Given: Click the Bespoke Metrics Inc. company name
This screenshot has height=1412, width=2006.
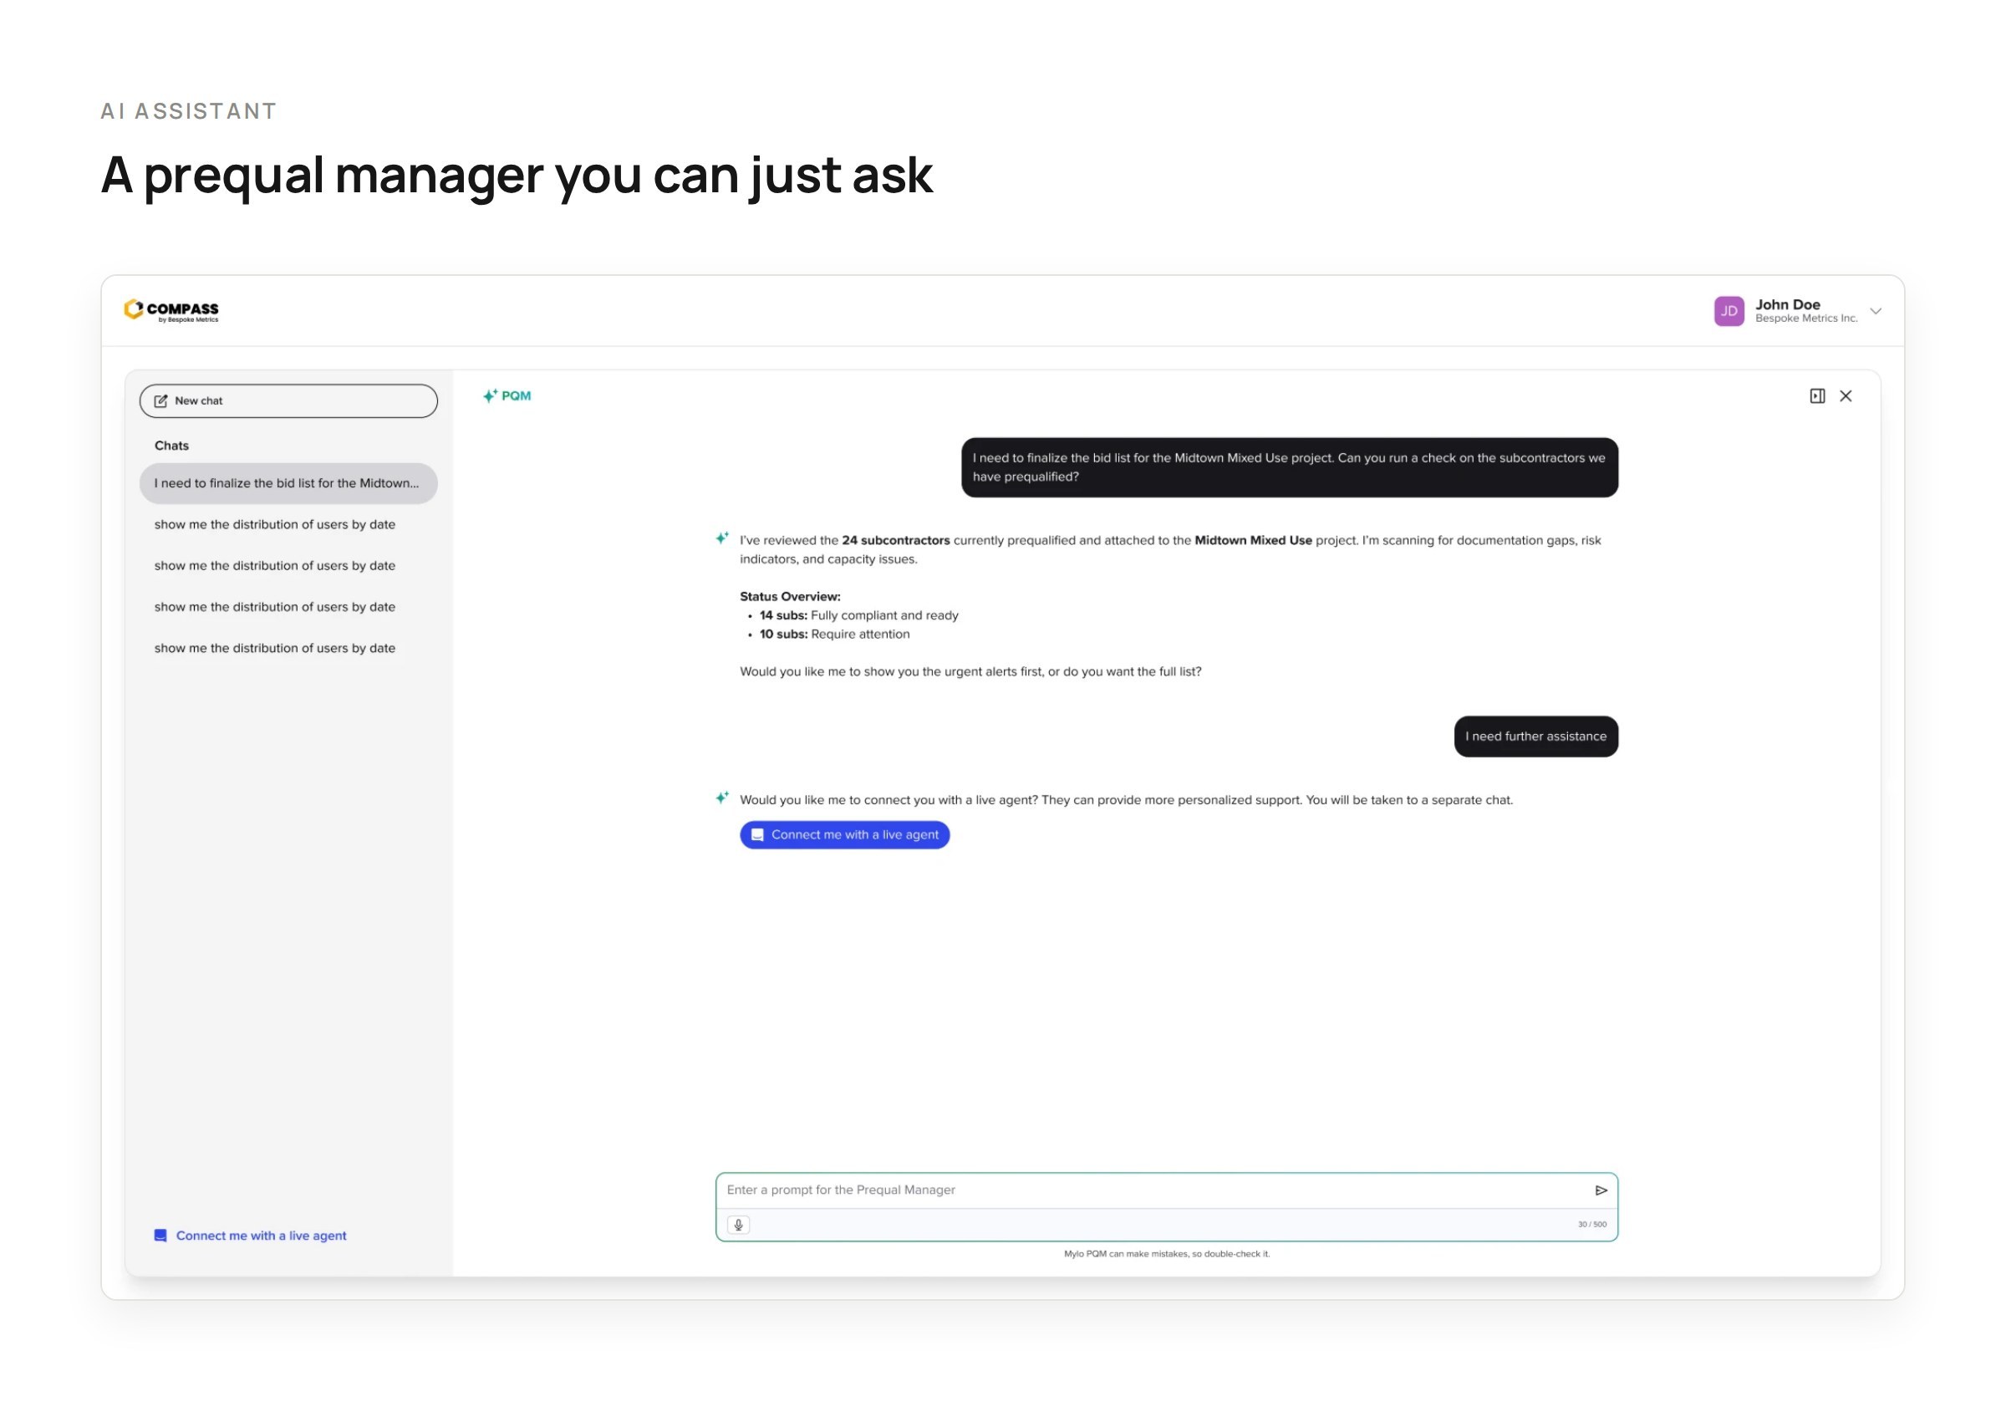Looking at the screenshot, I should point(1805,319).
